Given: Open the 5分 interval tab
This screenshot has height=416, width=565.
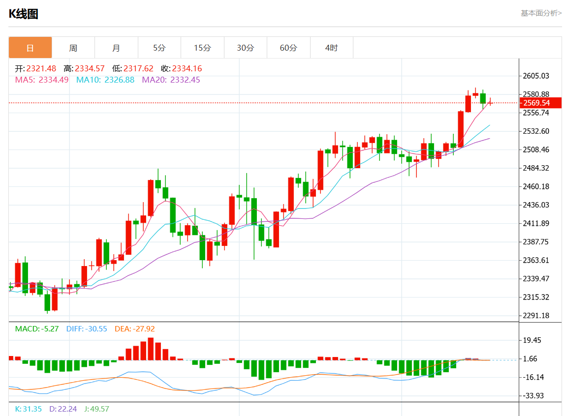Looking at the screenshot, I should [x=159, y=48].
